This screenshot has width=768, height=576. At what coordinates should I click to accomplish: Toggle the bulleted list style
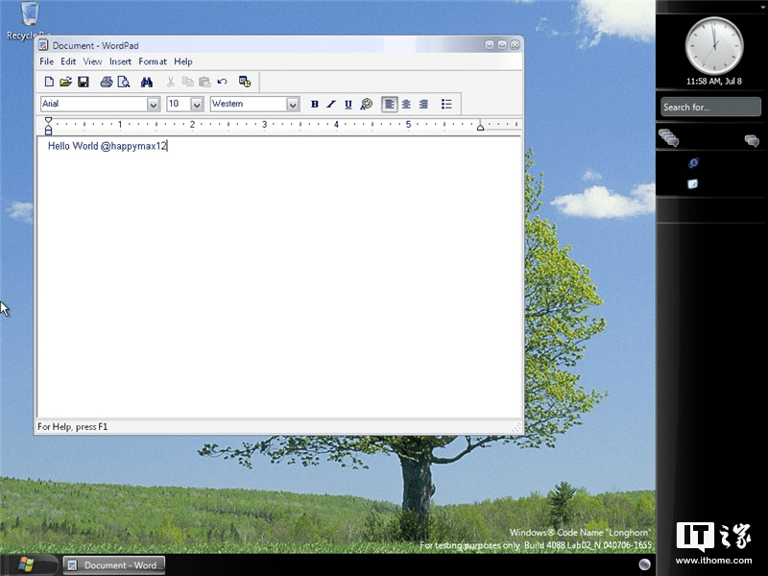[x=446, y=104]
